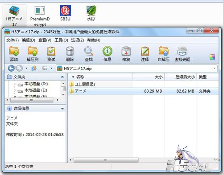
Task: Click the info icon in 详细信息 header
Action: (x=9, y=108)
